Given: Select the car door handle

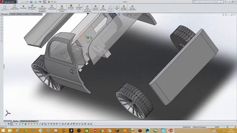Looking at the screenshot, I should click(x=73, y=71).
